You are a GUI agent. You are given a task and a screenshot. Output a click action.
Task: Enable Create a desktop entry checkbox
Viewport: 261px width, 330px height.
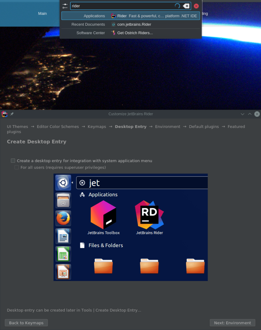[x=13, y=160]
